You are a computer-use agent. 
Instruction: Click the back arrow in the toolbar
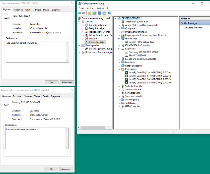click(x=80, y=13)
